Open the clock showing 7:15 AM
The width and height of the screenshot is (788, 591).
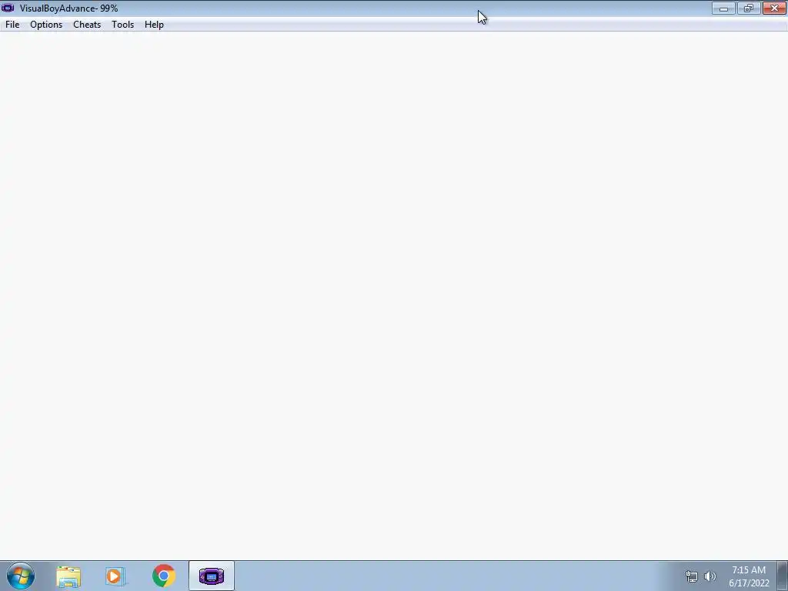click(x=749, y=576)
